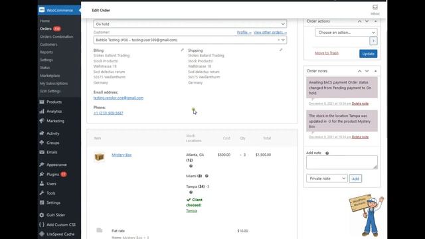Edit shipping address with pencil icon
This screenshot has width=425, height=239.
(x=281, y=50)
